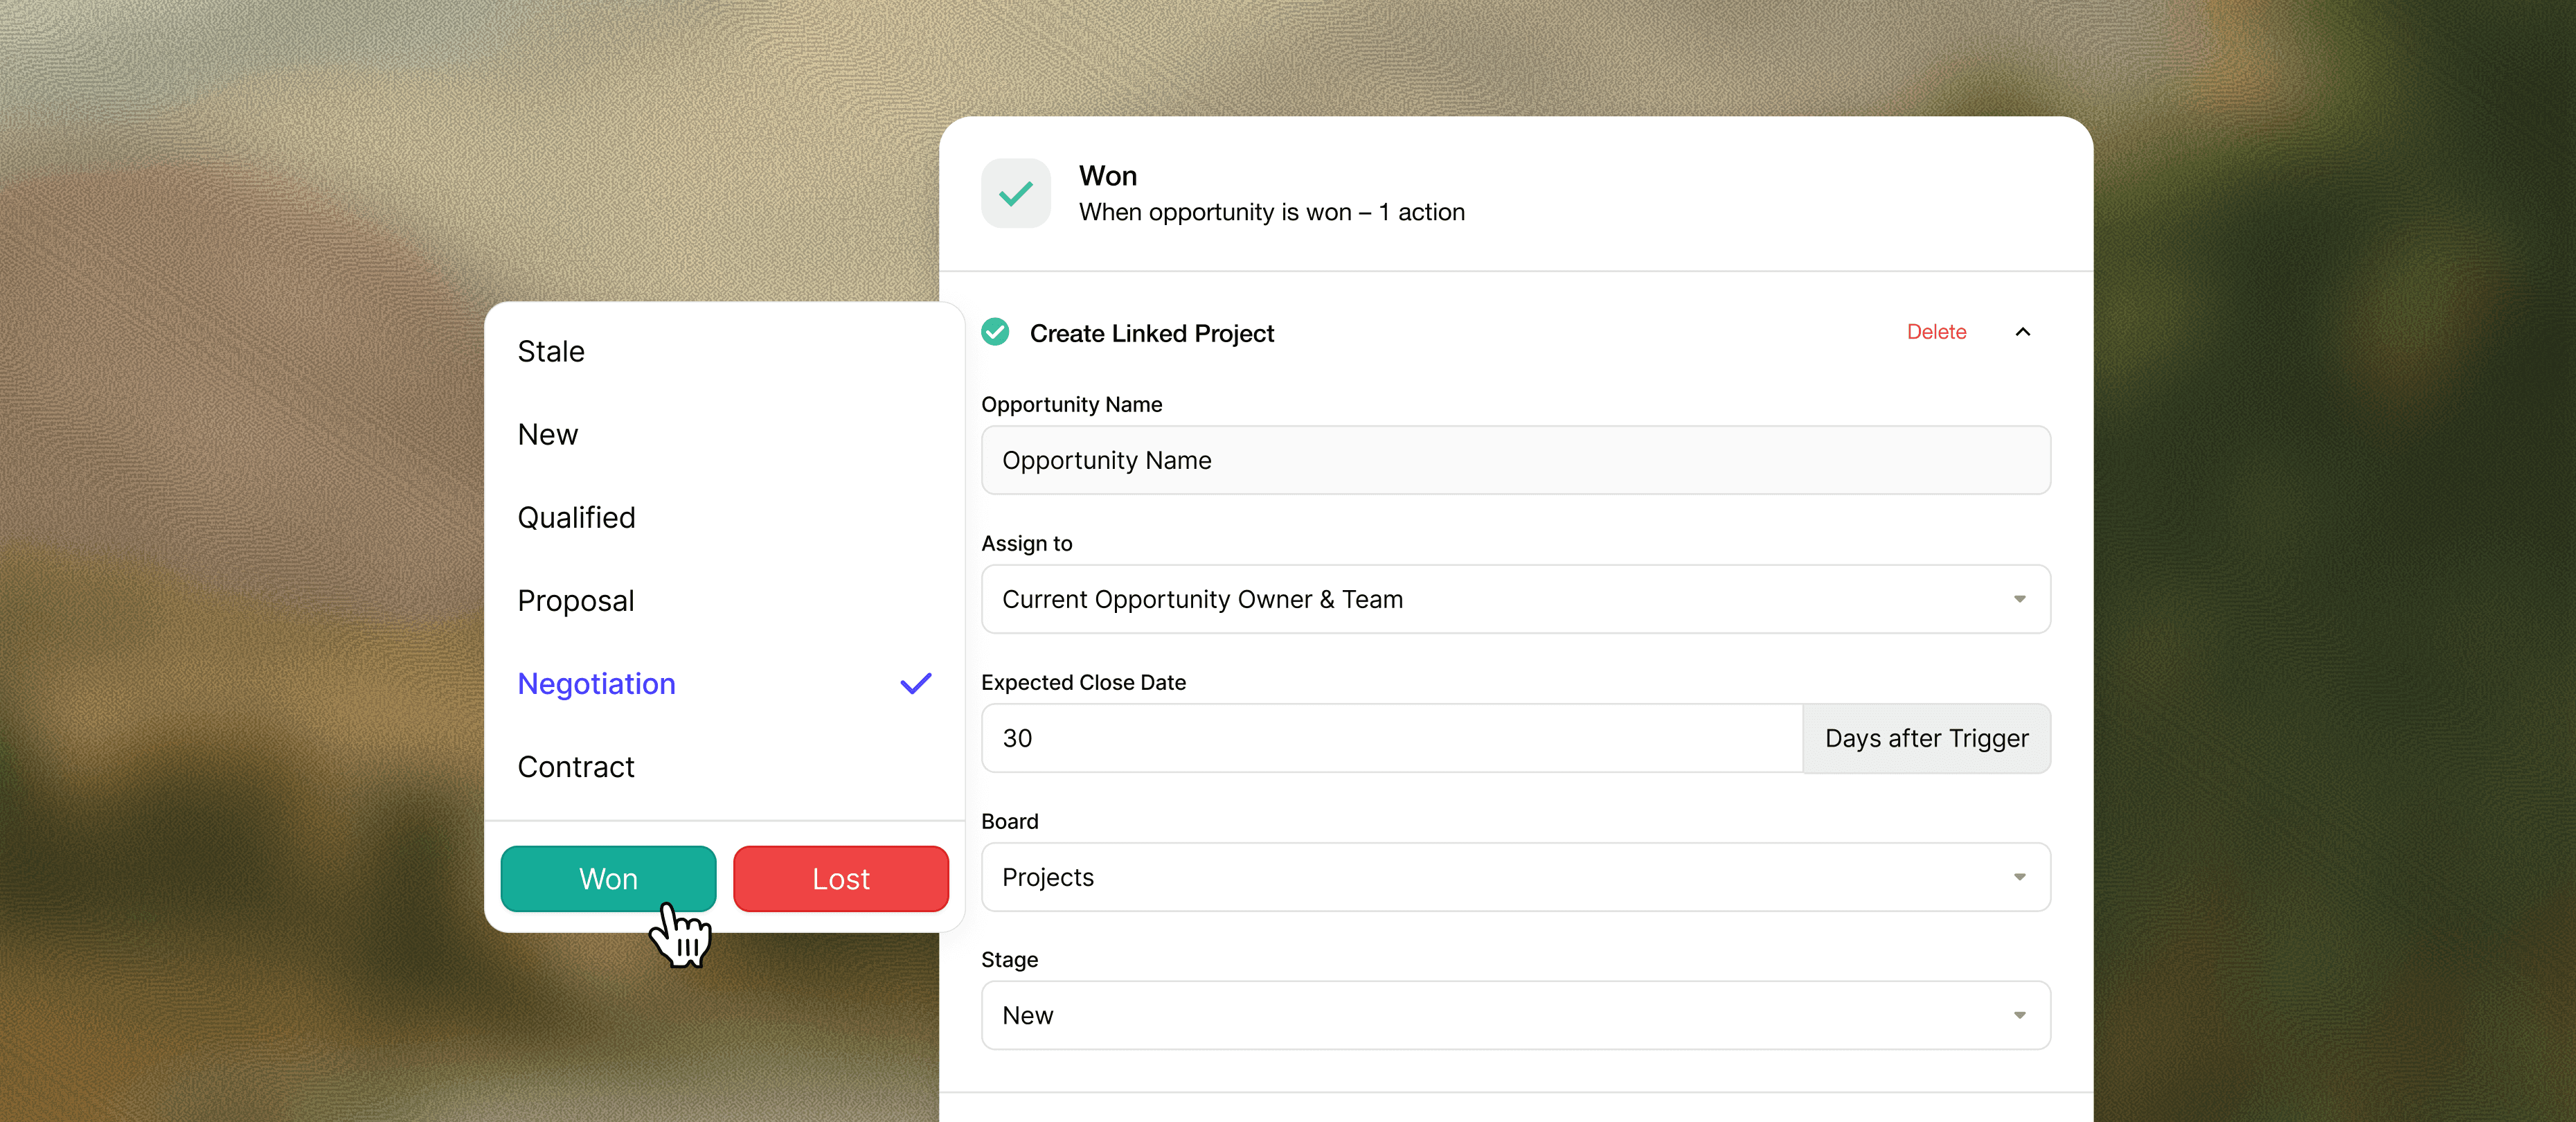Image resolution: width=2576 pixels, height=1122 pixels.
Task: Pick the Proposal stage option
Action: coord(576,601)
